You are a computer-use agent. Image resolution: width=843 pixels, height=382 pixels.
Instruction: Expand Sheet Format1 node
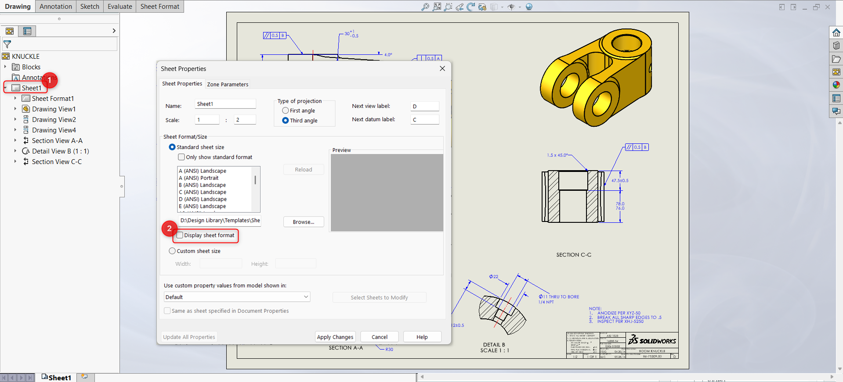[15, 99]
